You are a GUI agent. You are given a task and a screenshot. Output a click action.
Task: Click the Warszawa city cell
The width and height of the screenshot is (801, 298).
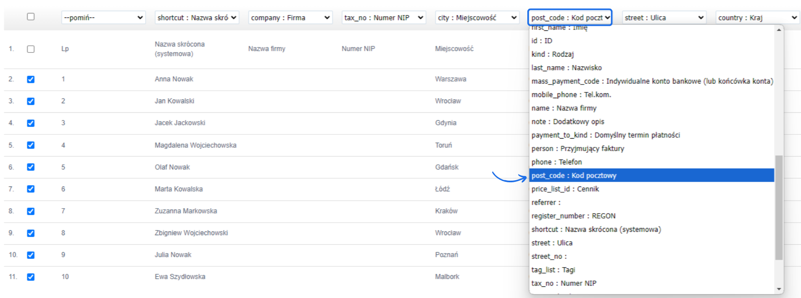click(451, 79)
